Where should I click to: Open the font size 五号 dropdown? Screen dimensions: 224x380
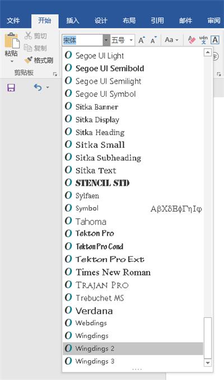tap(123, 40)
